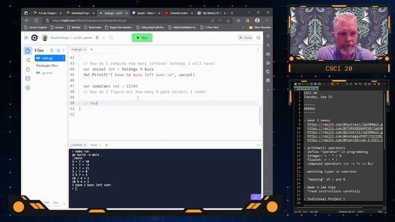Open the Edge sidebar search icon
The image size is (395, 222).
(x=268, y=36)
